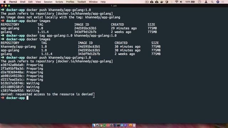The image size is (228, 128).
Task: Click the first 'docker push khannedy/app-golang:1.0' command
Action: [58, 10]
